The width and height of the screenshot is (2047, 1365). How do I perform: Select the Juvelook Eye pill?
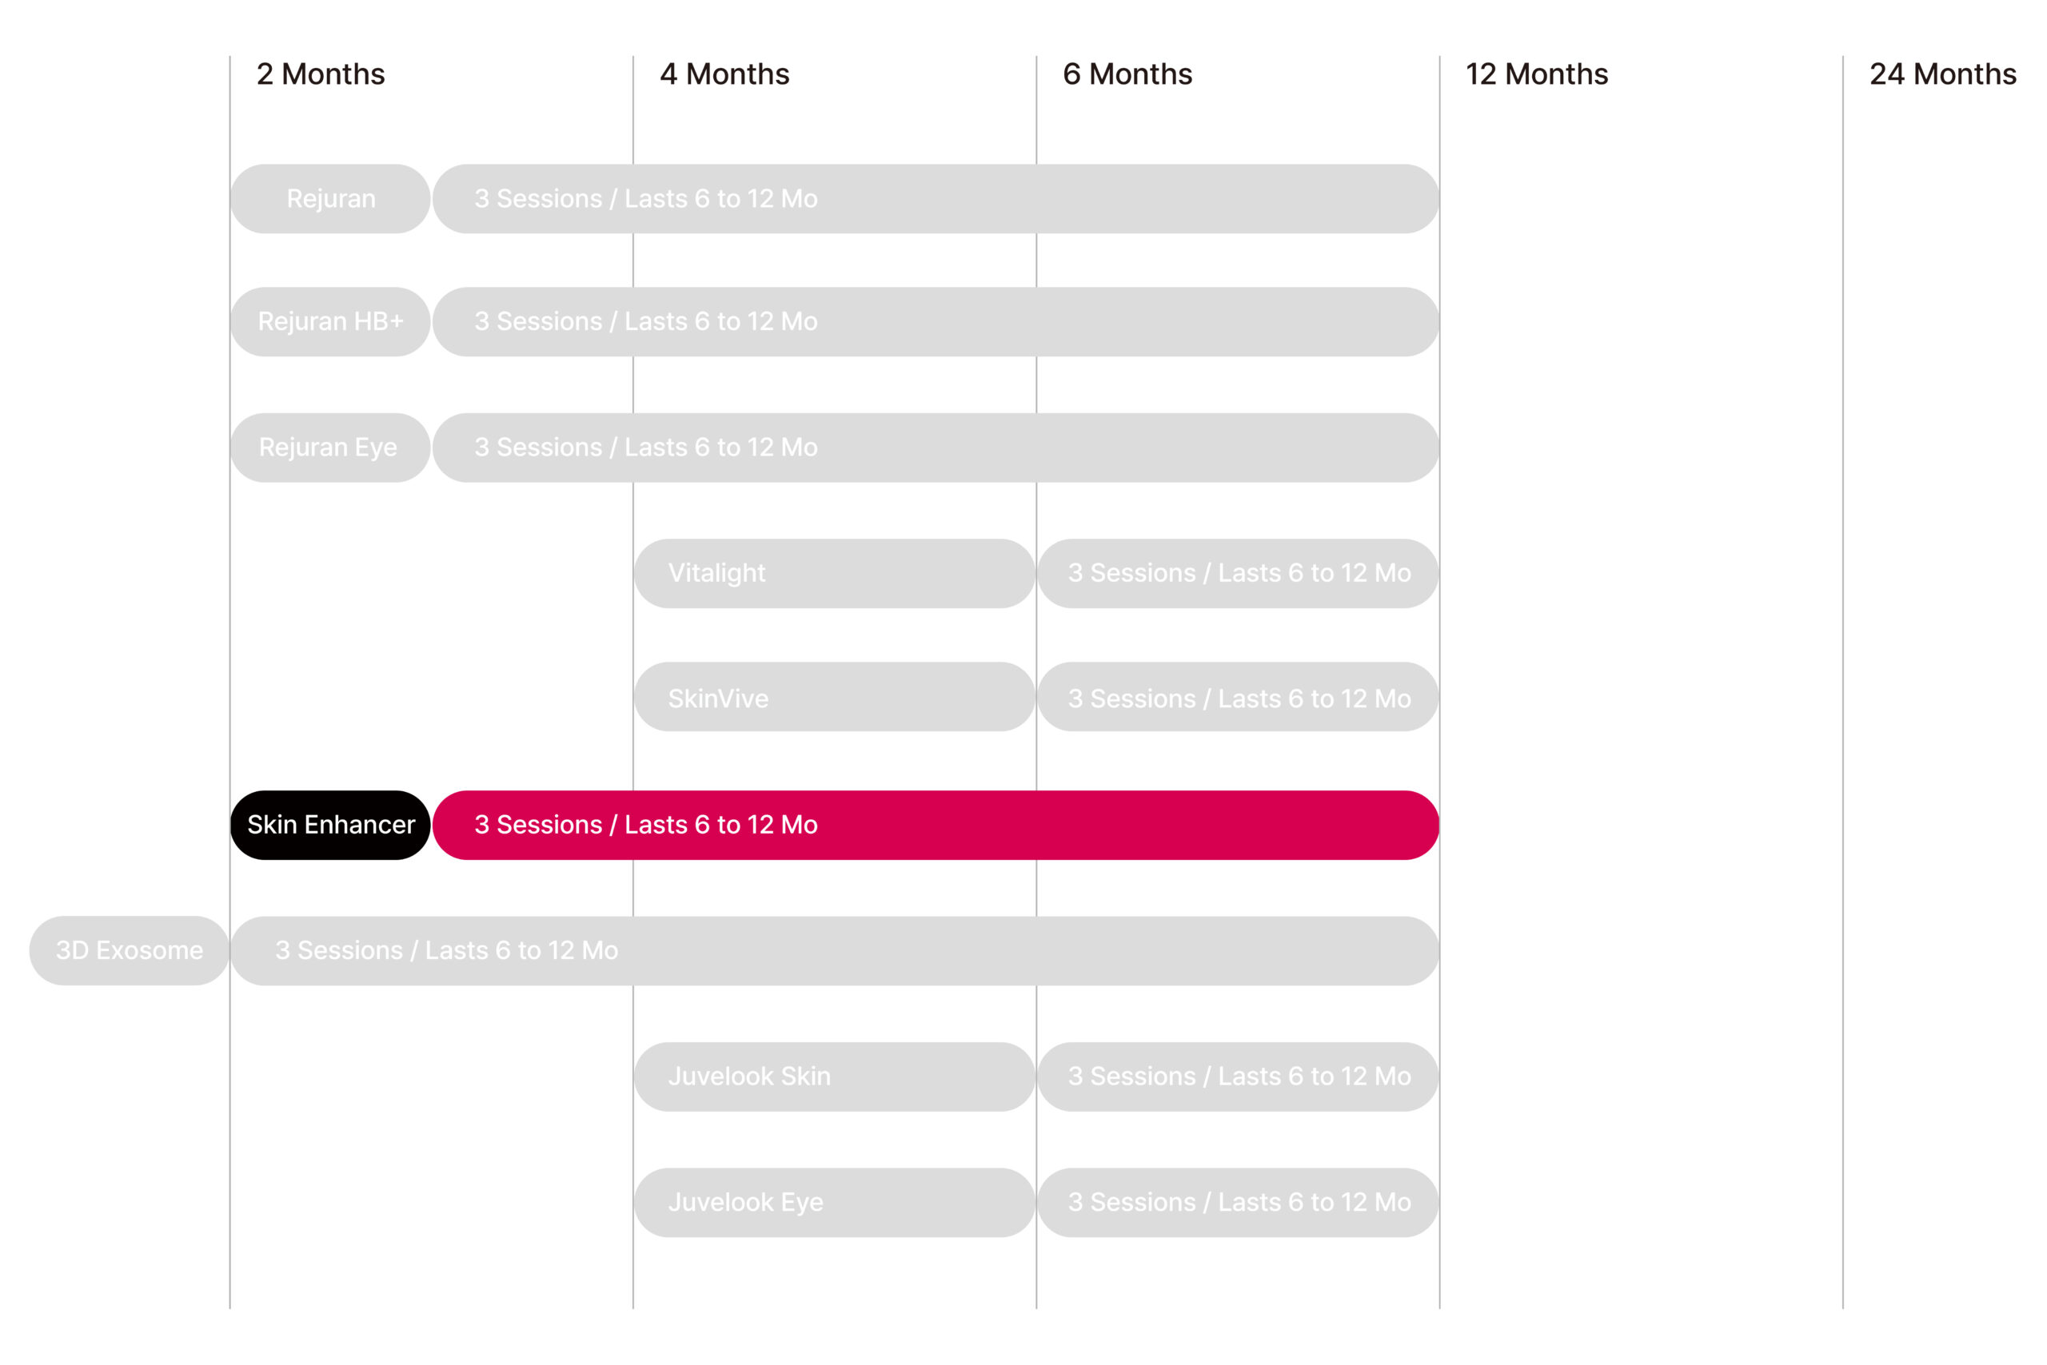tap(835, 1202)
